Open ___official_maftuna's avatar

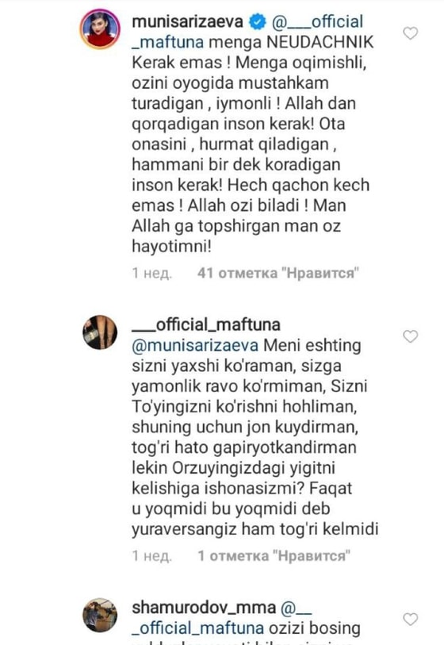tap(100, 332)
